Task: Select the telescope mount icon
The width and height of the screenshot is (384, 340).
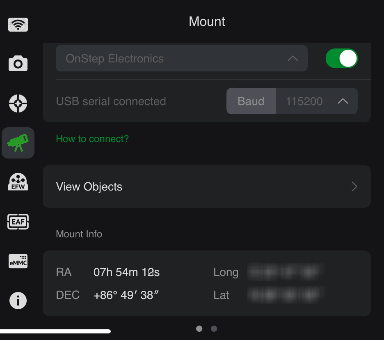Action: click(18, 143)
